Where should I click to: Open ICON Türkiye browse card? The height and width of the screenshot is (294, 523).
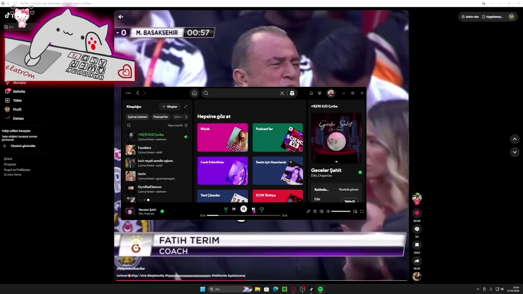pos(278,196)
